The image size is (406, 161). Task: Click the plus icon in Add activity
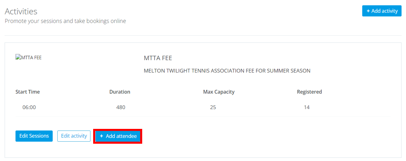368,11
